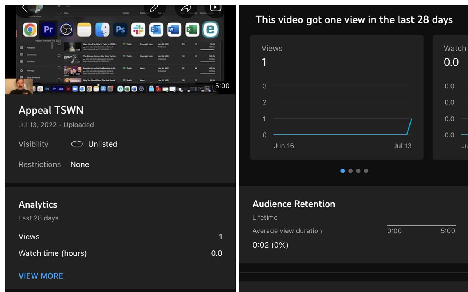The image size is (468, 292).
Task: Click the Jun 16 chart axis label
Action: 284,146
